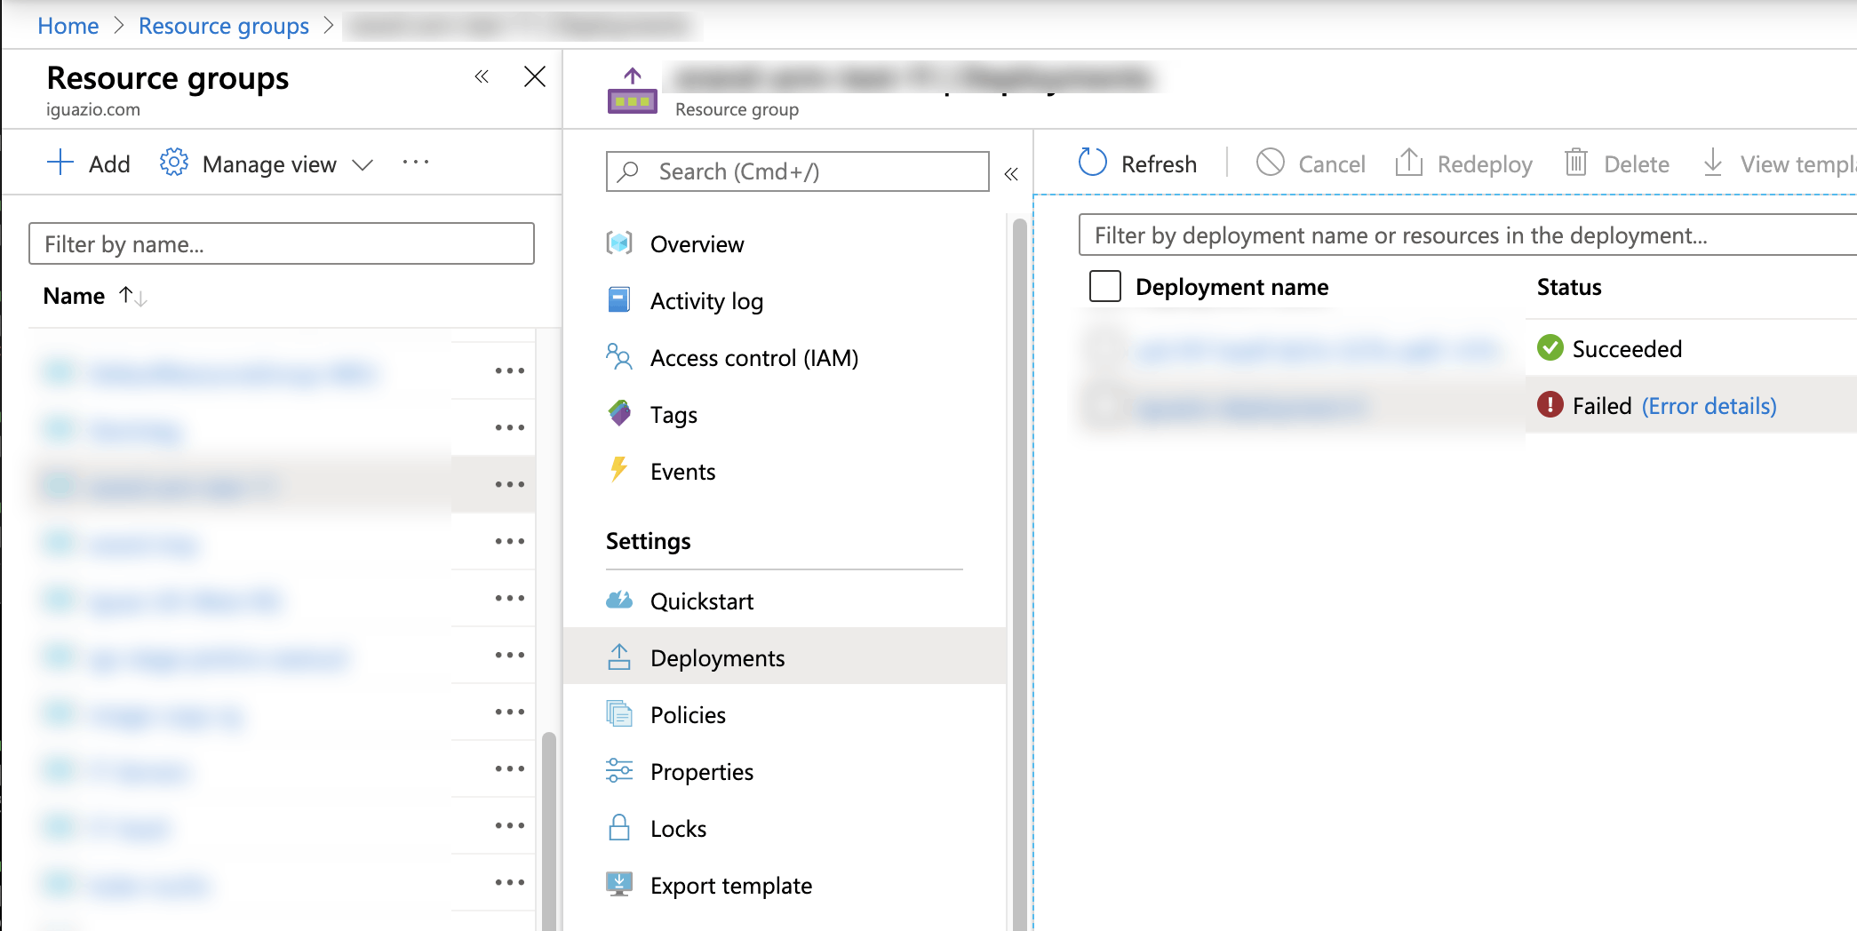View the resource group Tags
Image resolution: width=1857 pixels, height=931 pixels.
(x=673, y=414)
